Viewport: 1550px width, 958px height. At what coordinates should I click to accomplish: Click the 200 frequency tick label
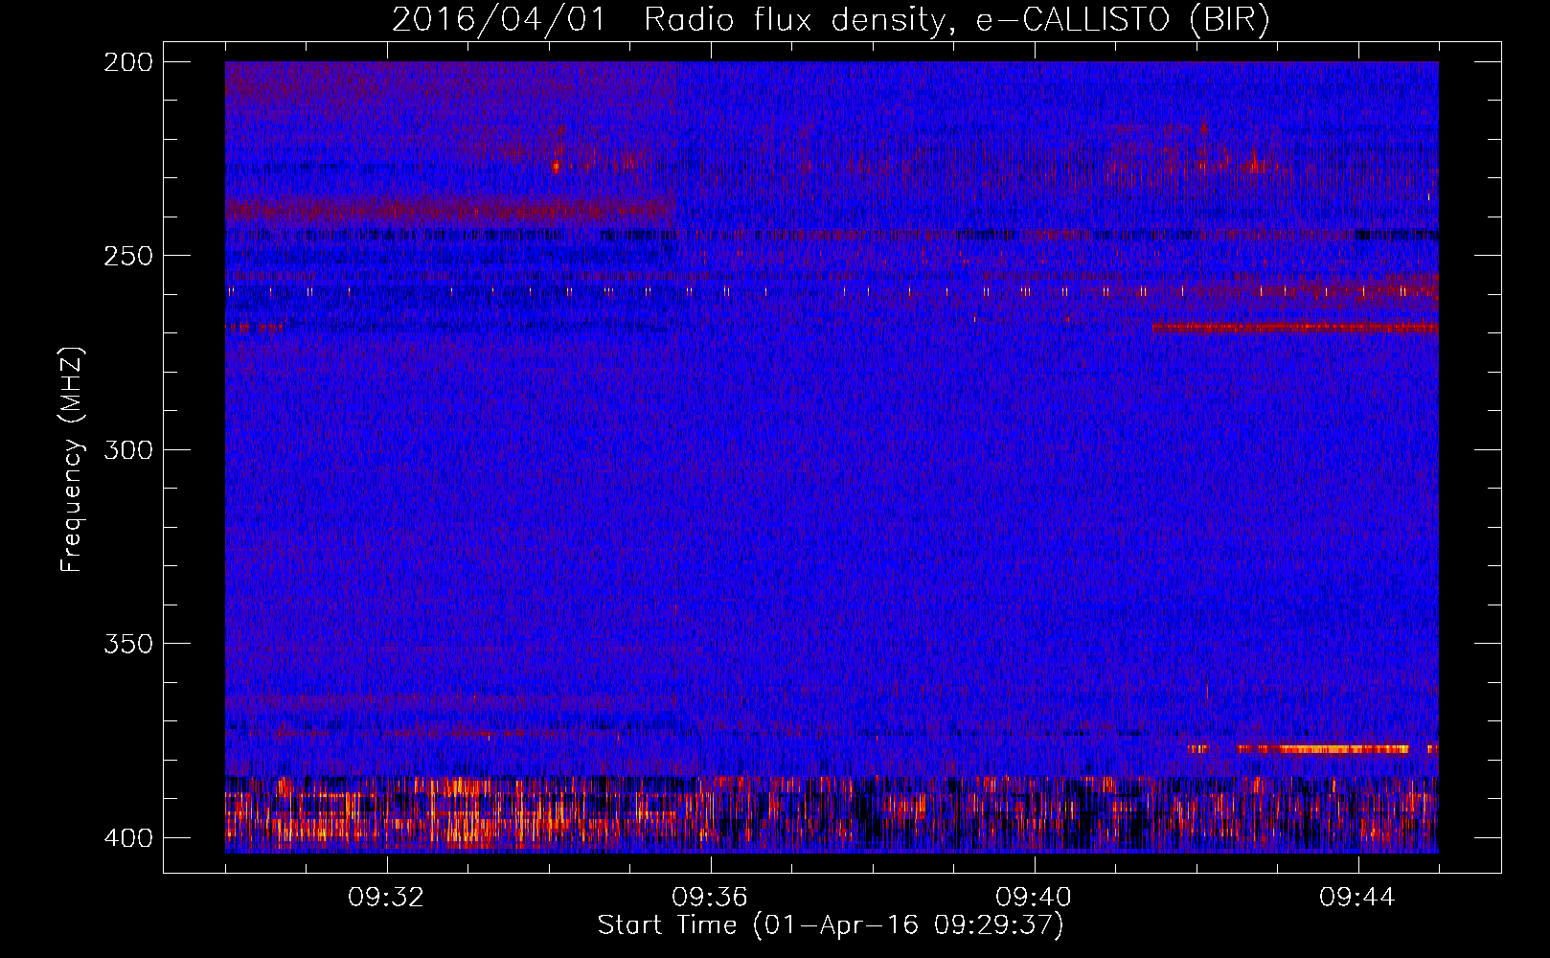pos(127,62)
